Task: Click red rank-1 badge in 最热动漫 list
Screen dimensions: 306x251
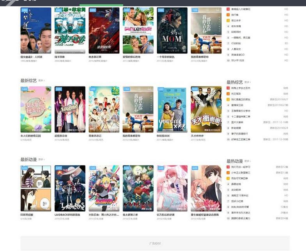Action: tap(228, 167)
